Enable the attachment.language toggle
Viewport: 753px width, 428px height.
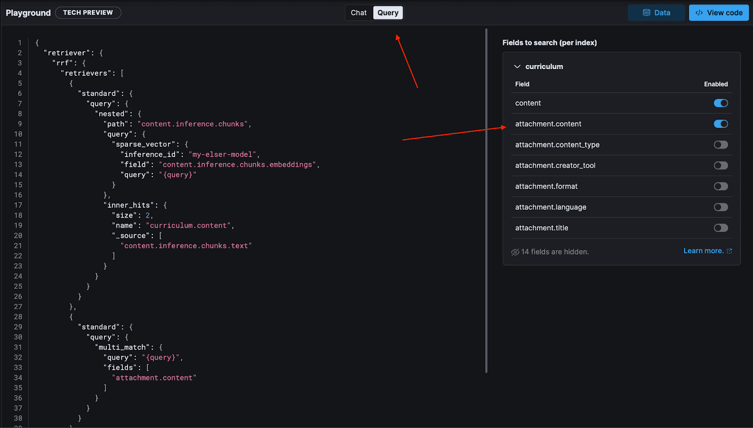coord(721,207)
